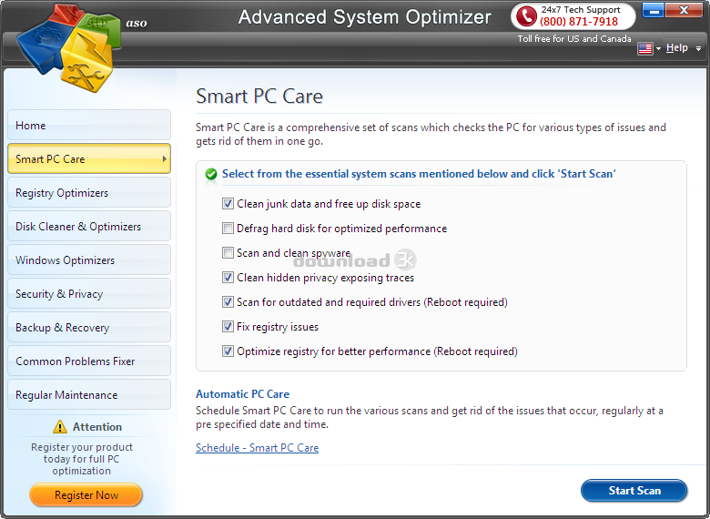The height and width of the screenshot is (519, 710).
Task: Open Backup & Recovery section
Action: [x=89, y=327]
